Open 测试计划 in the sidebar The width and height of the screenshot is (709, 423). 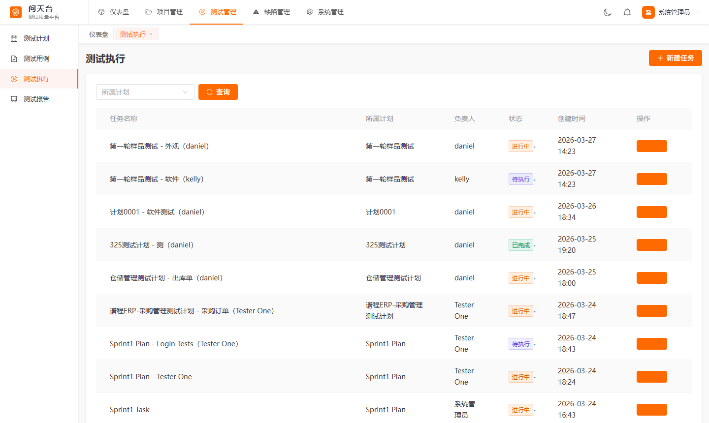pos(39,38)
